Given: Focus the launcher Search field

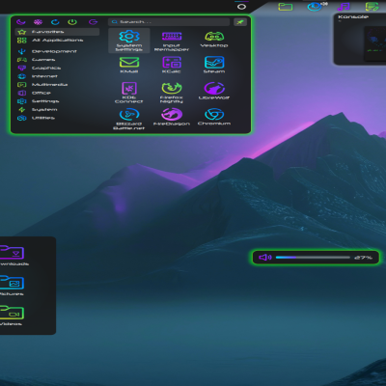Looking at the screenshot, I should point(169,22).
